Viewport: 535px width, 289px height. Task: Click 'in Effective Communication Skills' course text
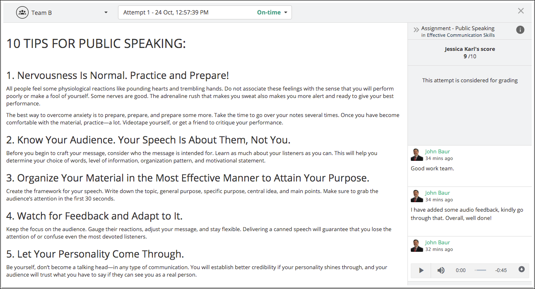pos(458,35)
